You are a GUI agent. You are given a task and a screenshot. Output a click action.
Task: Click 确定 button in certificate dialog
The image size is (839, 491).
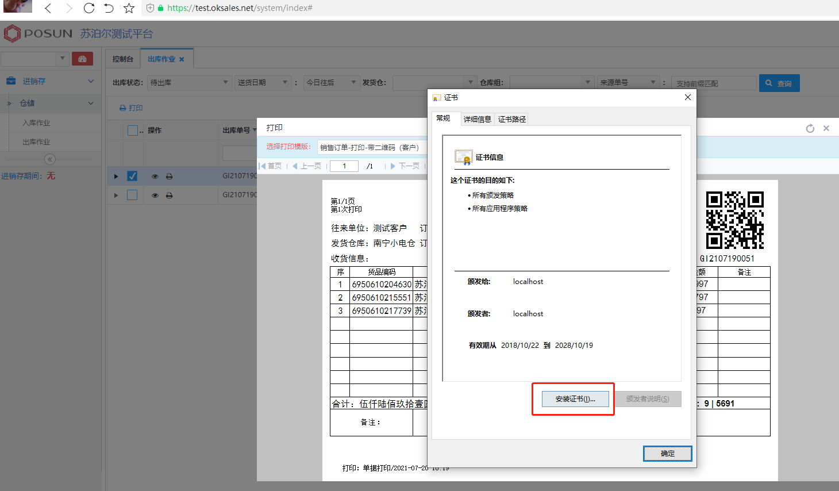667,454
